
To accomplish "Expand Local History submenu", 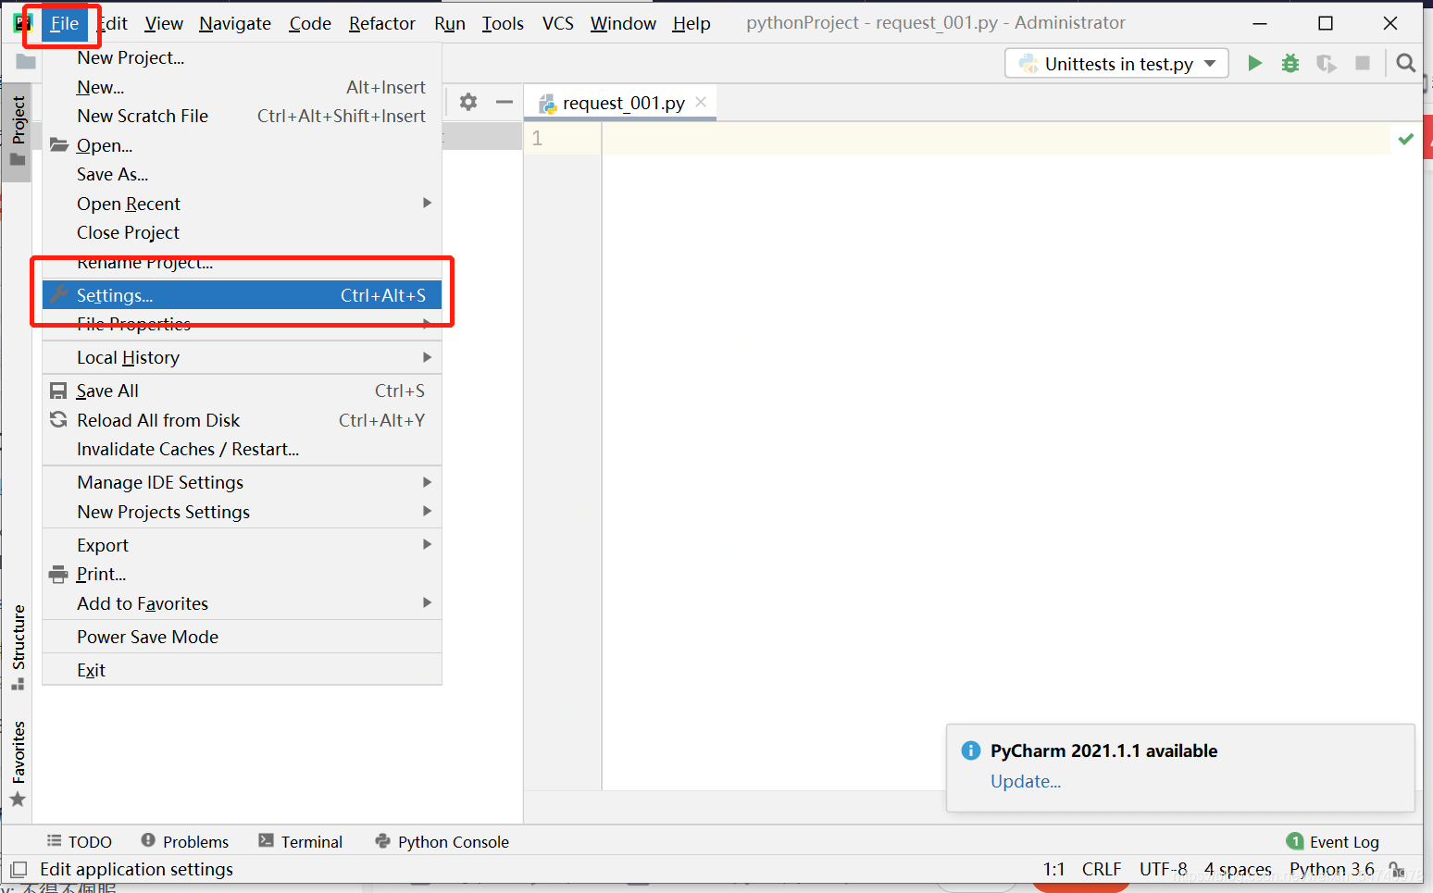I will pyautogui.click(x=242, y=357).
